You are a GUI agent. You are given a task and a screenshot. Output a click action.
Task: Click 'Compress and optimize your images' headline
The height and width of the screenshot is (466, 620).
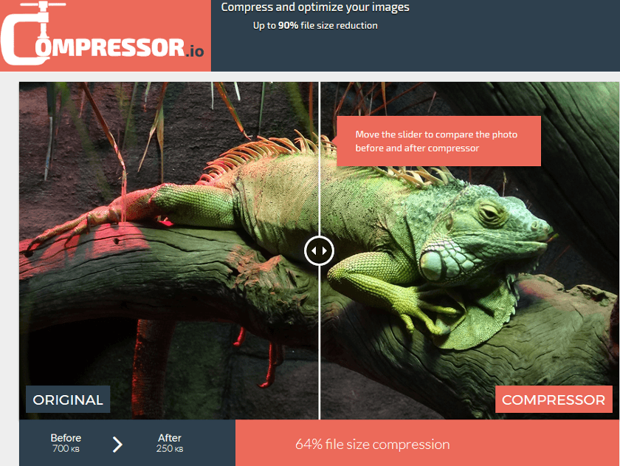315,7
